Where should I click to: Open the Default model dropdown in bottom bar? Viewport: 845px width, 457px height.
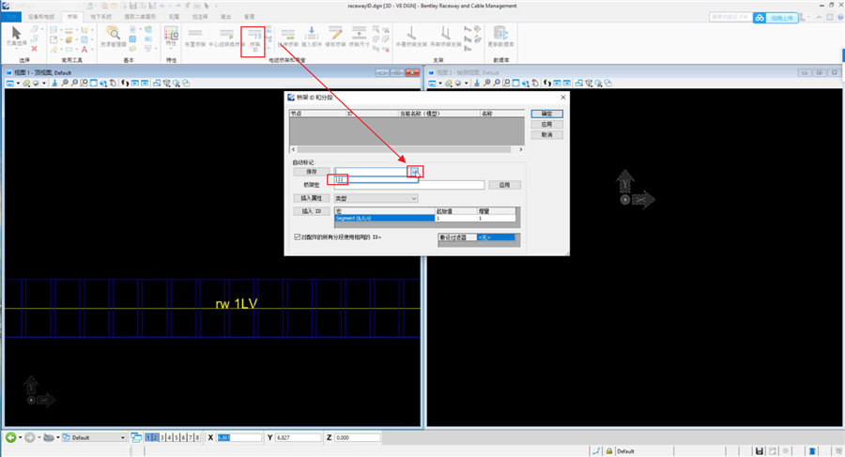point(121,437)
